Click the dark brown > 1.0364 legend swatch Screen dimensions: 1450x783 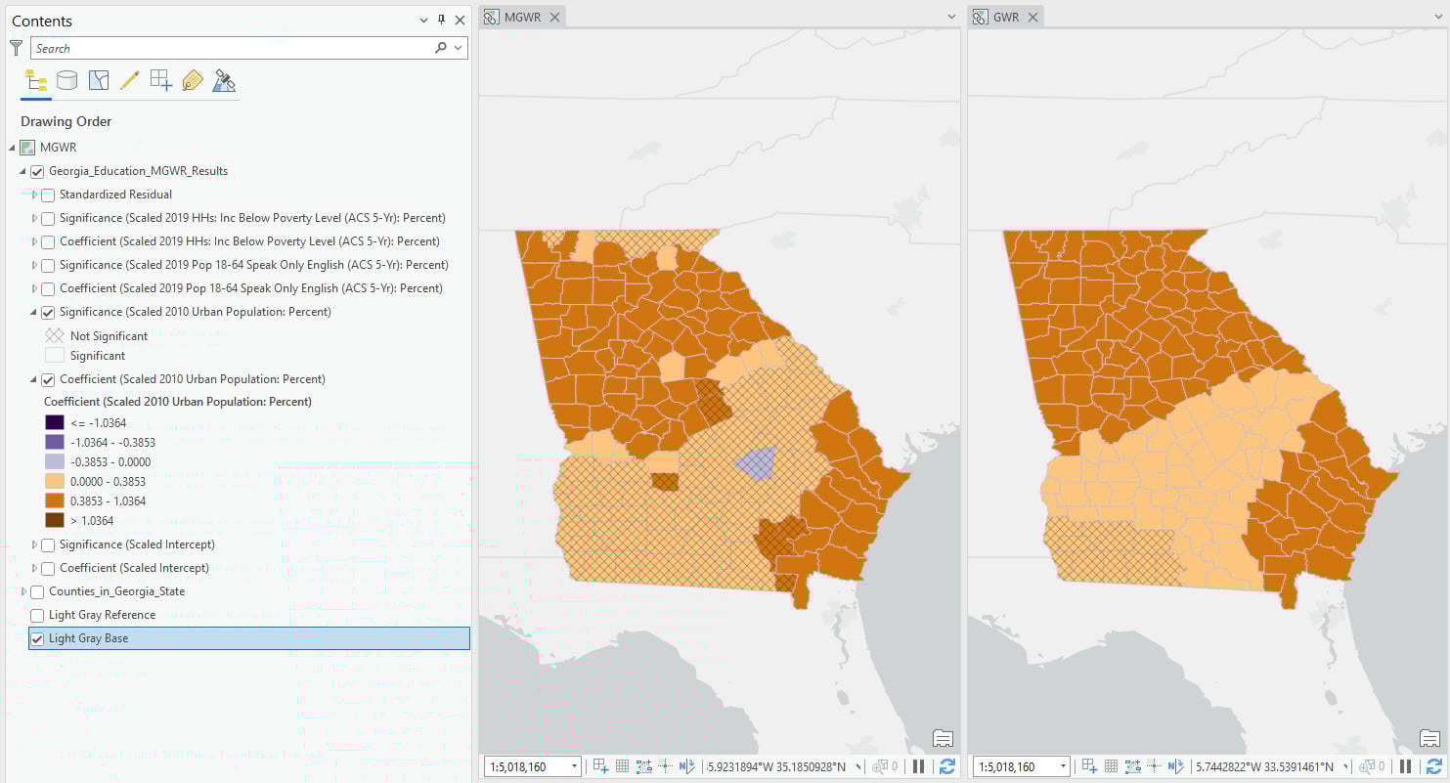coord(57,521)
